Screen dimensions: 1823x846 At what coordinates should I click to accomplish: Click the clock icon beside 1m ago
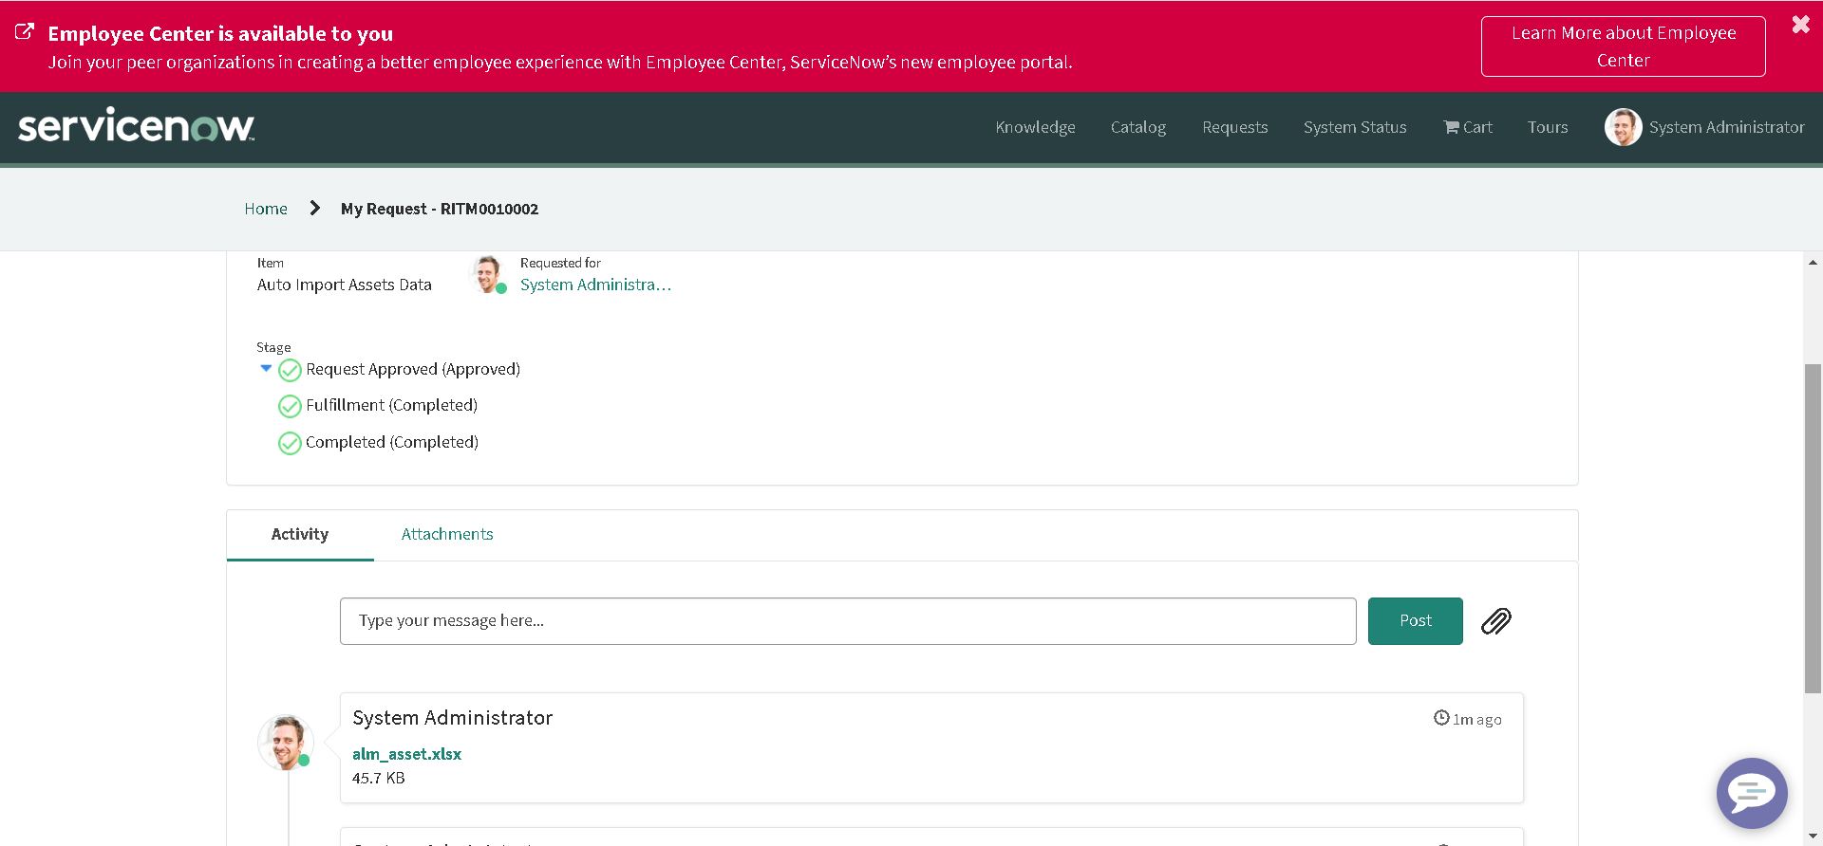1441,718
